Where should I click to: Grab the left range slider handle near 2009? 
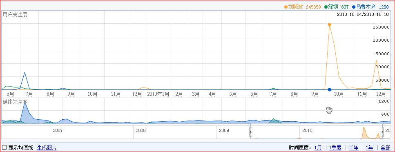[251, 132]
